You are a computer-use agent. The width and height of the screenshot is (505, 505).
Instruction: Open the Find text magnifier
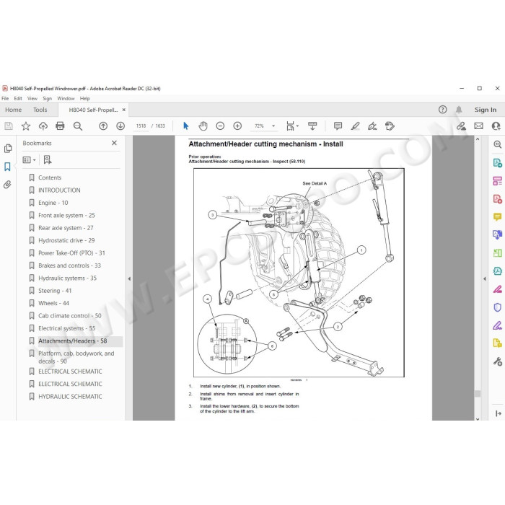coord(78,126)
